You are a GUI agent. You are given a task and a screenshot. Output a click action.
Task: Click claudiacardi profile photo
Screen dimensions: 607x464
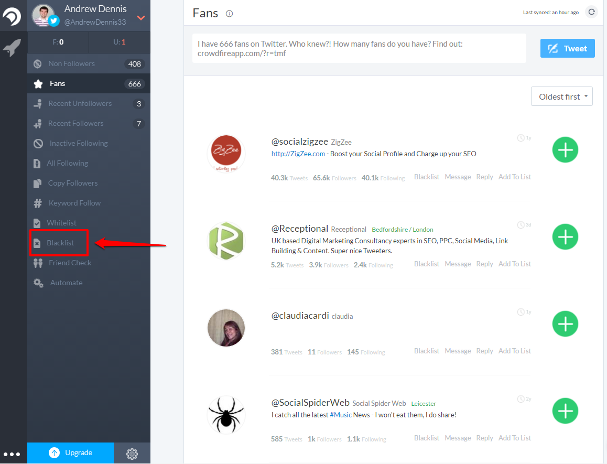tap(226, 328)
